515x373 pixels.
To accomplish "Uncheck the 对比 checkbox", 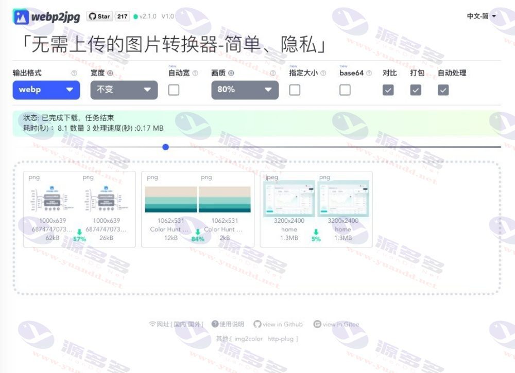I will [x=388, y=90].
